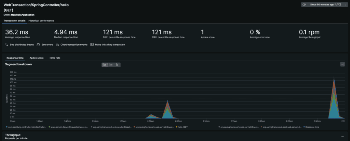
Task: Open the Error rate tab
Action: (x=55, y=58)
